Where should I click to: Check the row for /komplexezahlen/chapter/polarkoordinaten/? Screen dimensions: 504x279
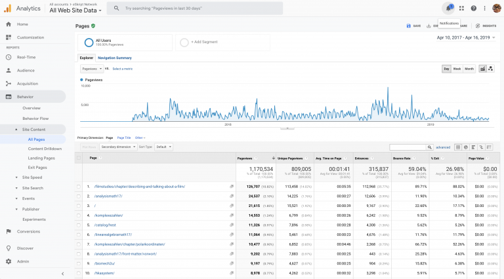click(x=79, y=244)
